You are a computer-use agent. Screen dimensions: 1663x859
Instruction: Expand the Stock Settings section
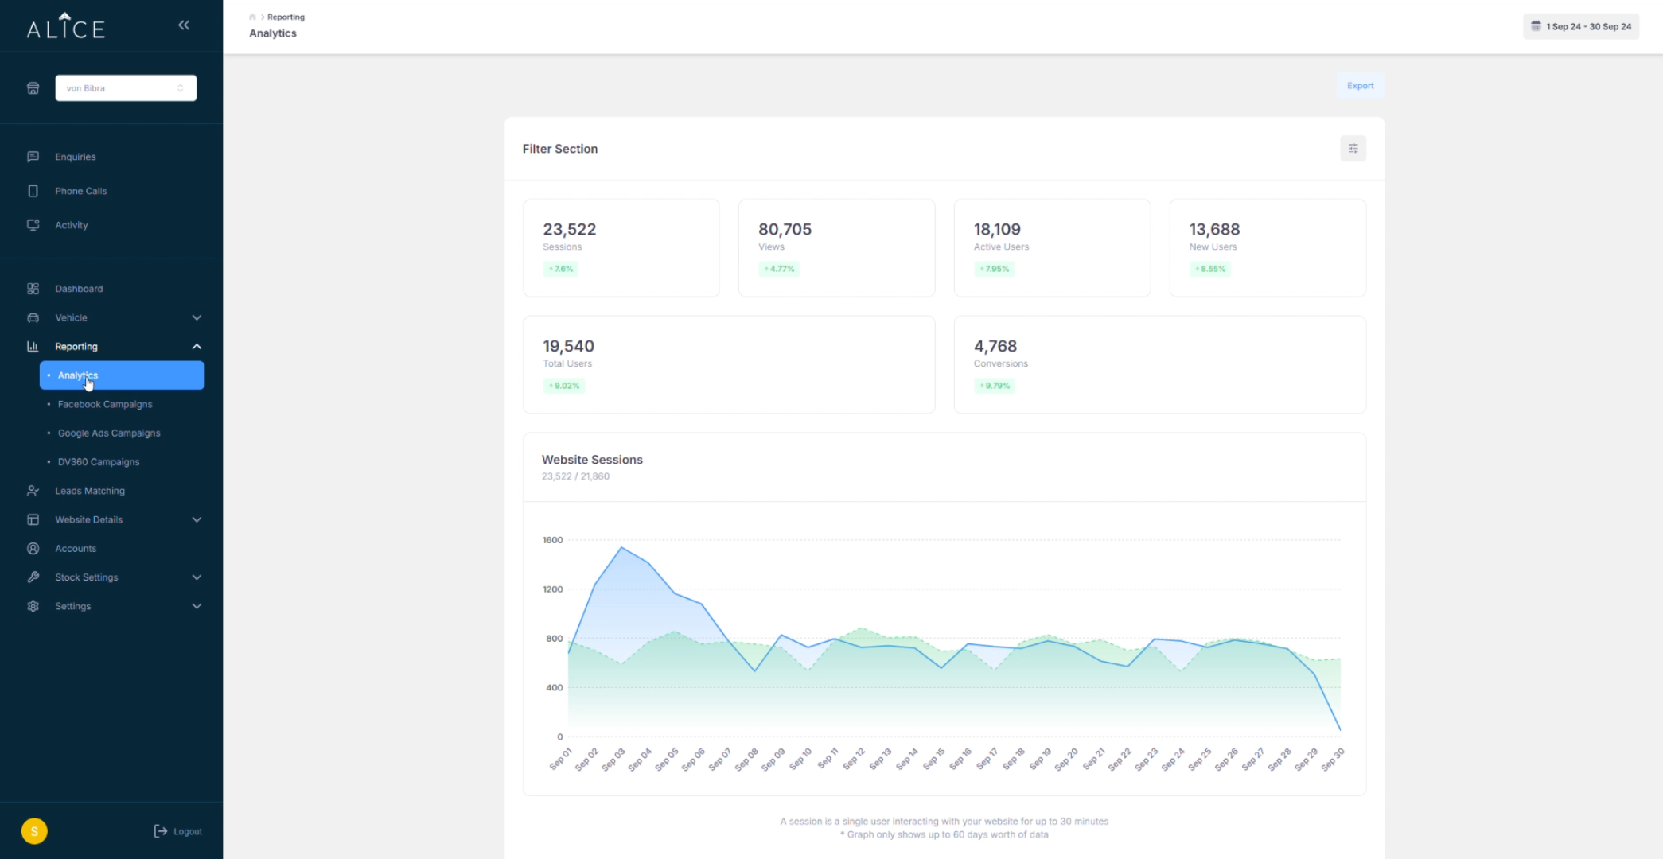tap(197, 577)
